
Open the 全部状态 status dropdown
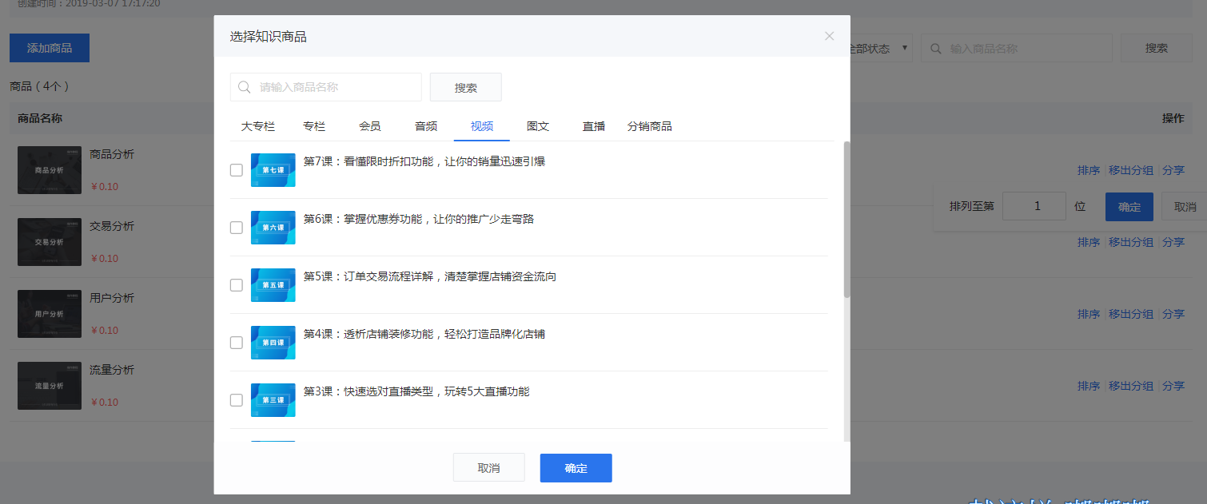point(879,48)
